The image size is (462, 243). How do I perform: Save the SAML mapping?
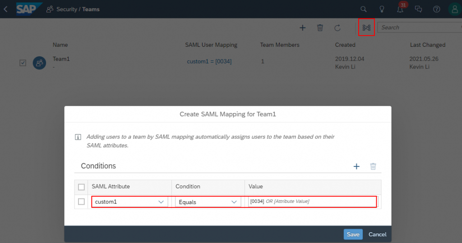353,234
